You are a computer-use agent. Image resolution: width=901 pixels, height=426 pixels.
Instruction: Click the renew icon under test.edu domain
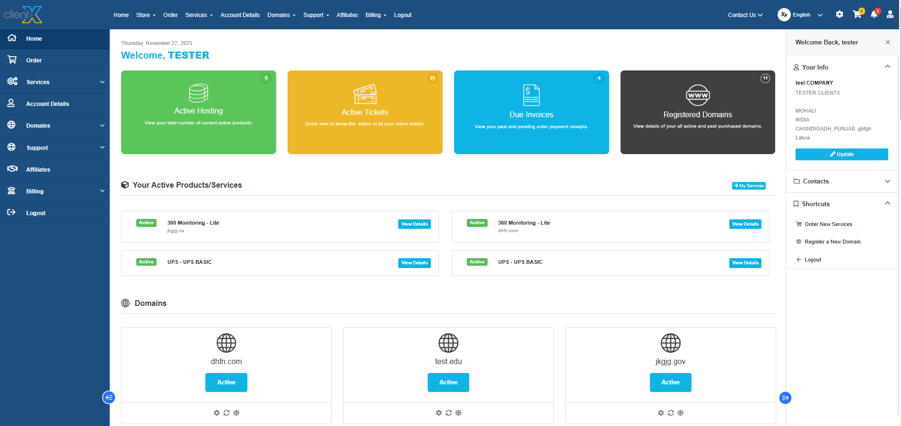pyautogui.click(x=448, y=413)
